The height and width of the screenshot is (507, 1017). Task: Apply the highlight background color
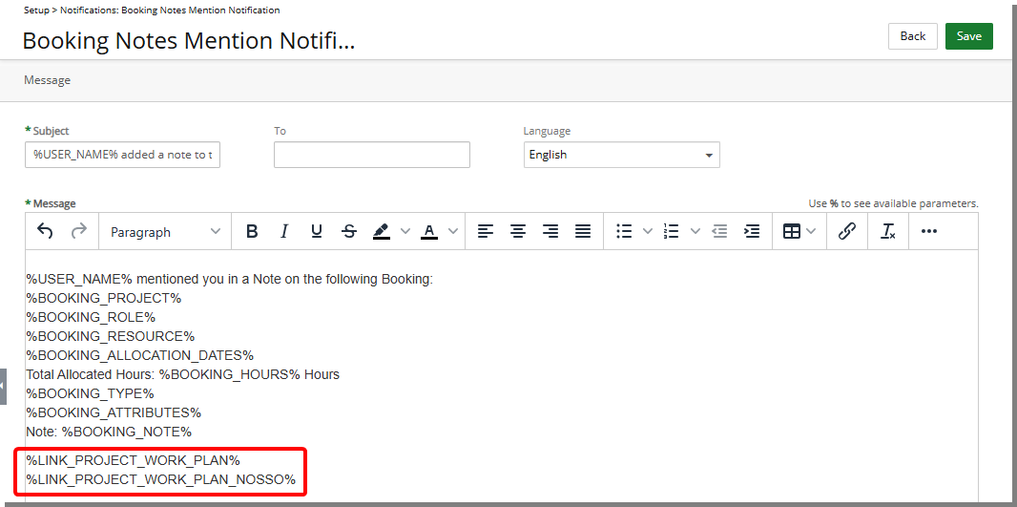(382, 231)
